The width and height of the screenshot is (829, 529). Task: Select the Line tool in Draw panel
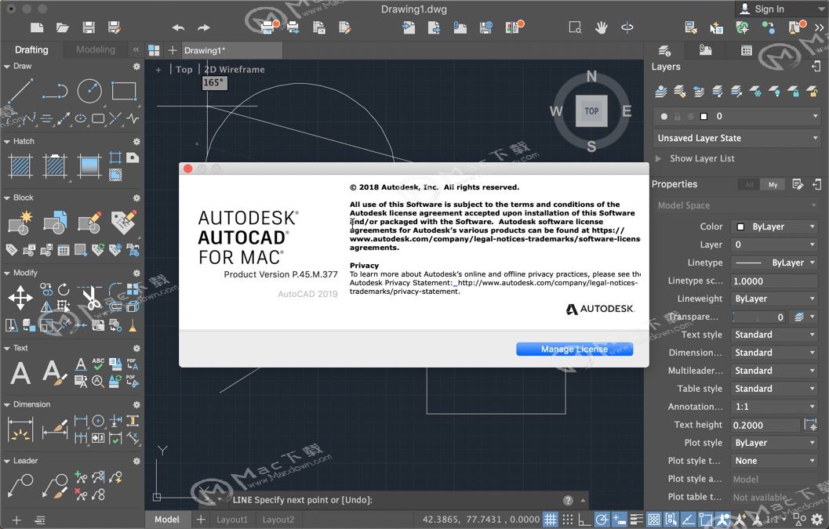(20, 91)
